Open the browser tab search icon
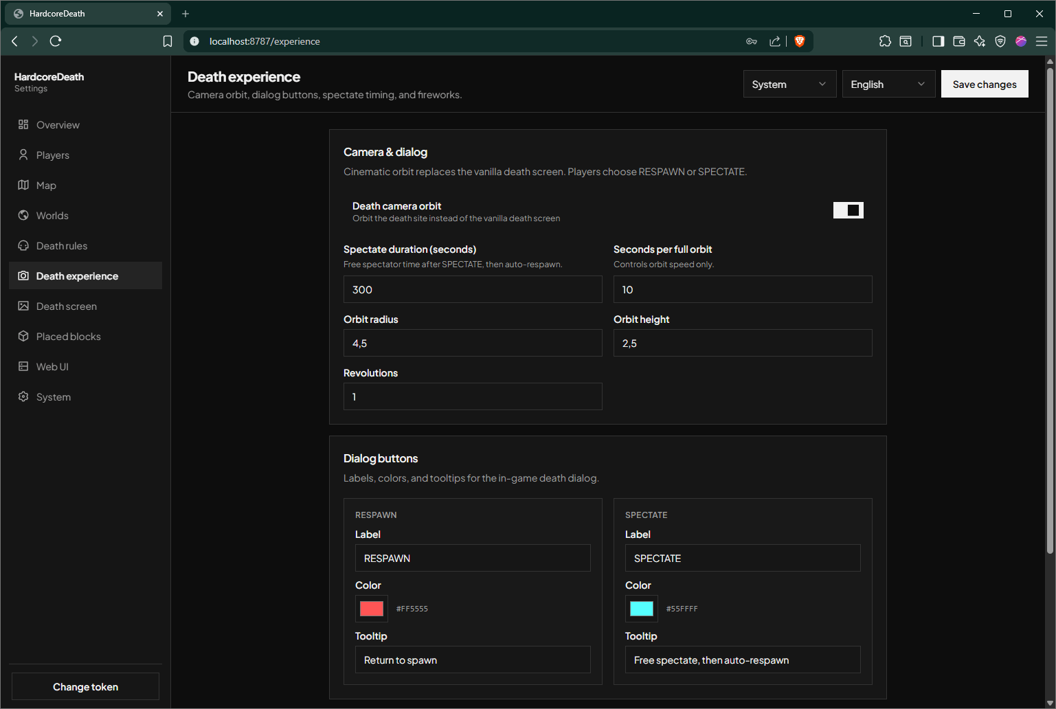 906,41
